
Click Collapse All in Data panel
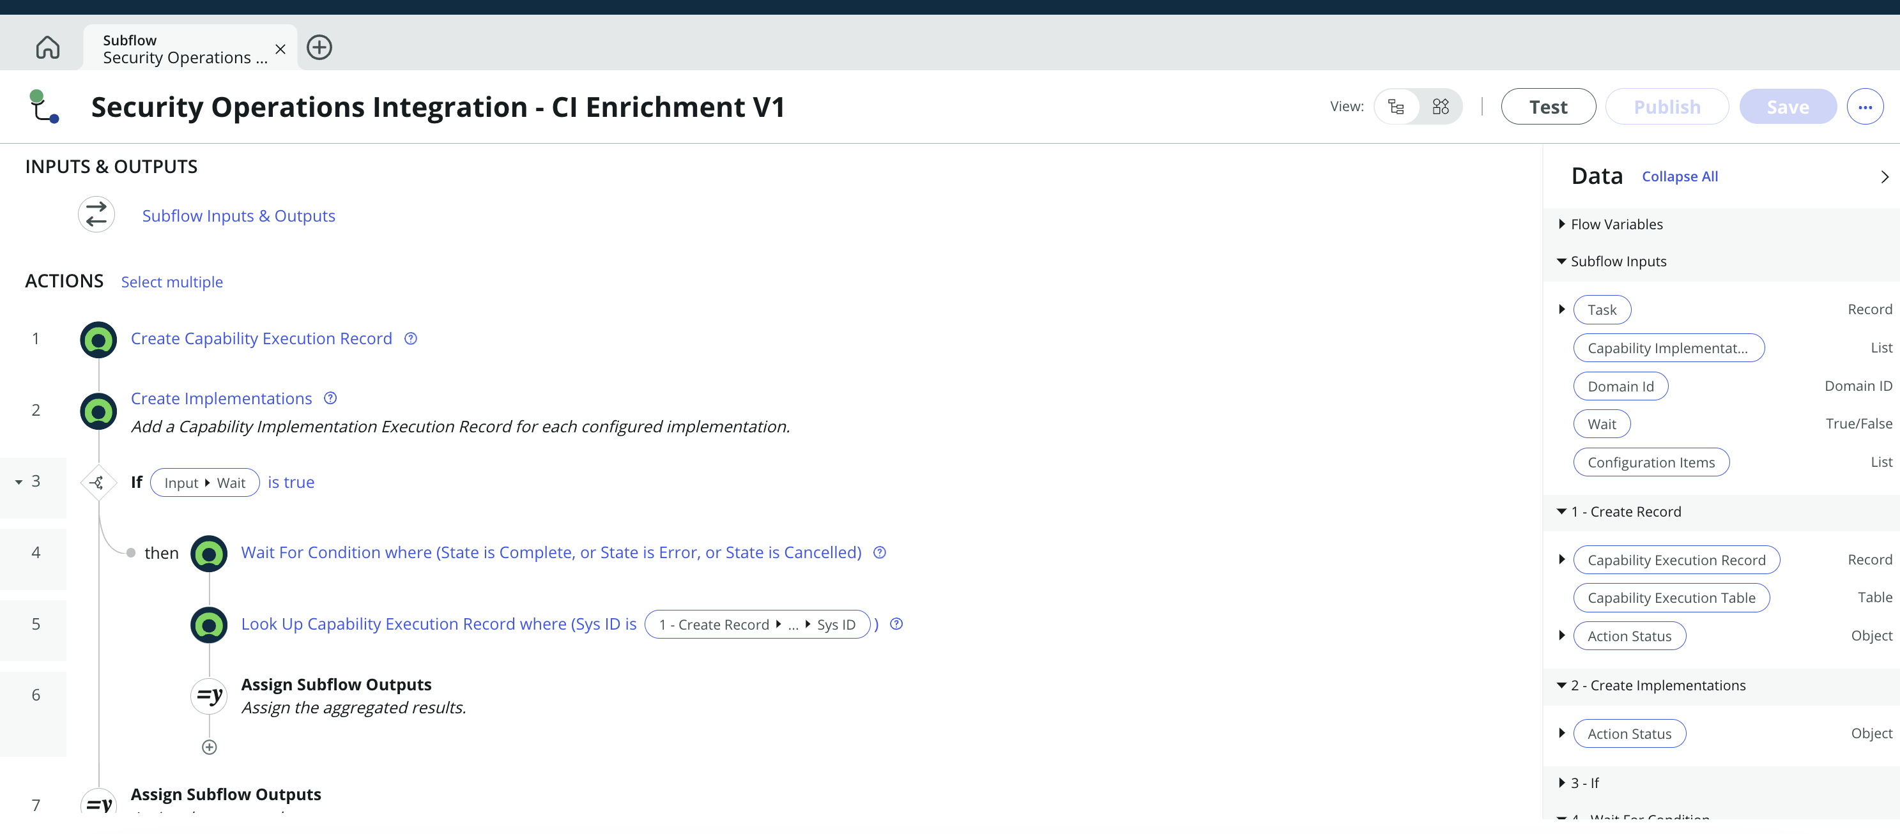[x=1680, y=176]
